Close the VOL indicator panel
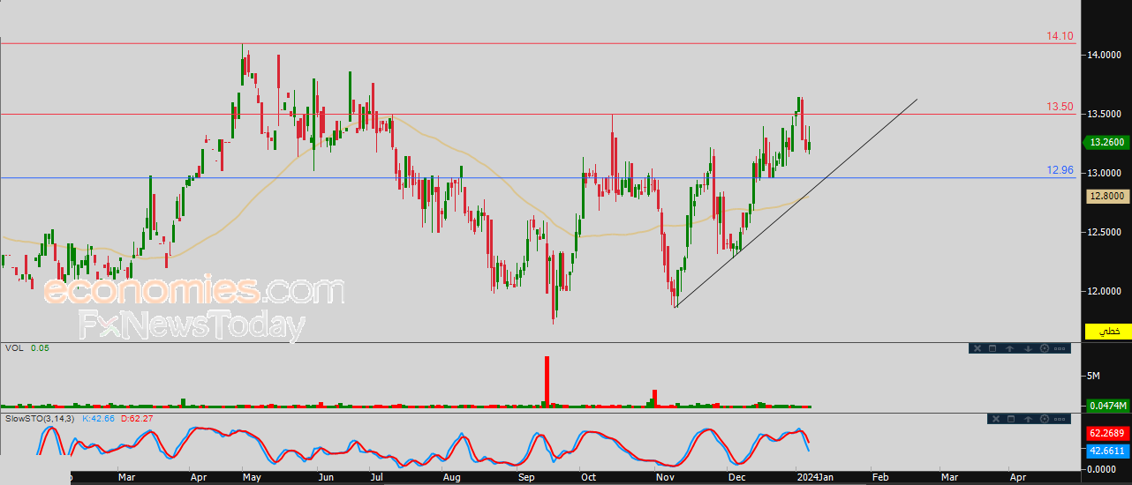Viewport: 1132px width, 485px height. [x=977, y=348]
